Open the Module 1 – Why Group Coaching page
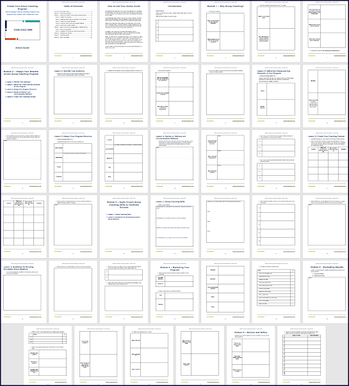 225,31
